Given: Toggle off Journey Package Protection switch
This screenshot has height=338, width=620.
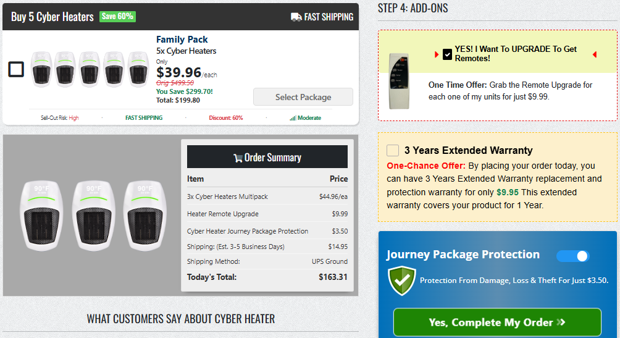Looking at the screenshot, I should coord(572,256).
